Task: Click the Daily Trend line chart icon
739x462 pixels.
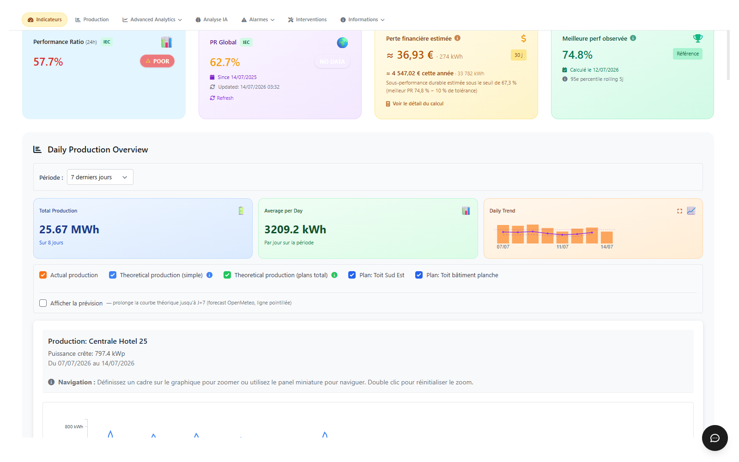Action: tap(691, 211)
